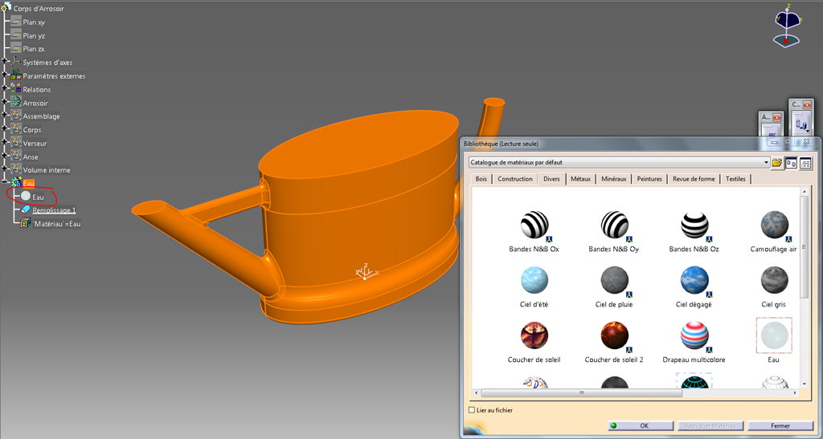Expand the Anse tree node
Screen dimensions: 823x439
click(4, 156)
